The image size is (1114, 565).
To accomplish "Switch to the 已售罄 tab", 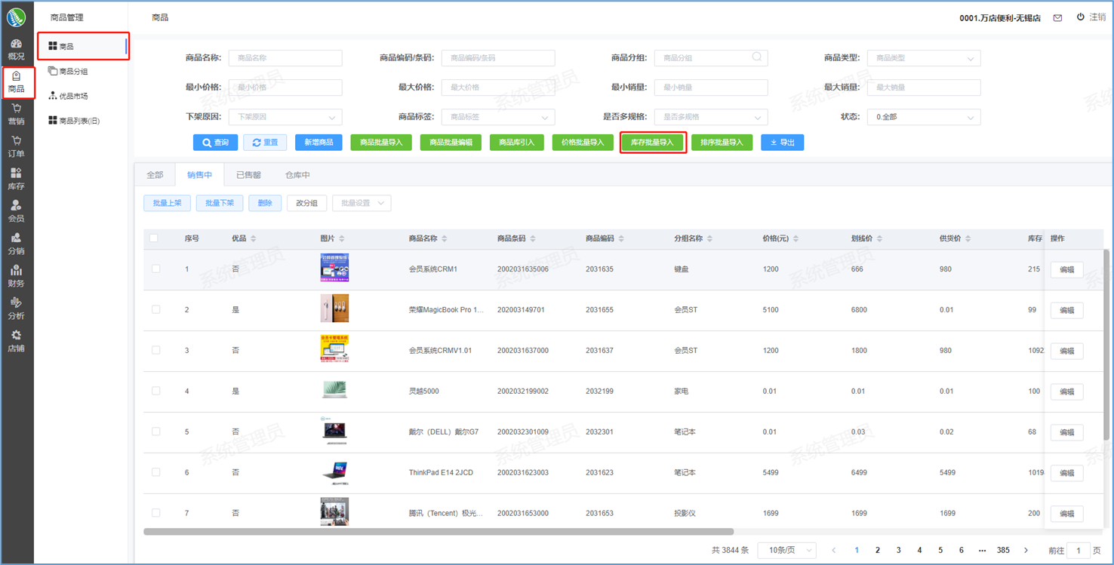I will pos(248,175).
